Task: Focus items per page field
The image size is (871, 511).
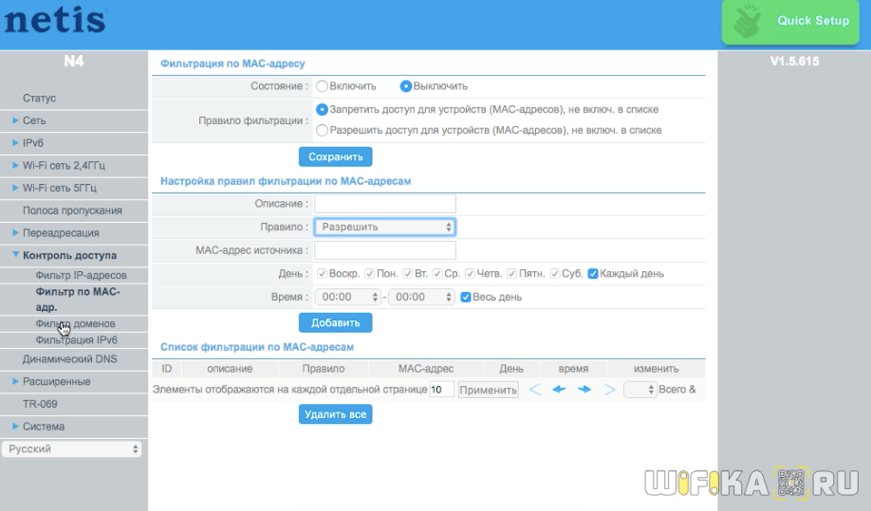Action: tap(441, 390)
